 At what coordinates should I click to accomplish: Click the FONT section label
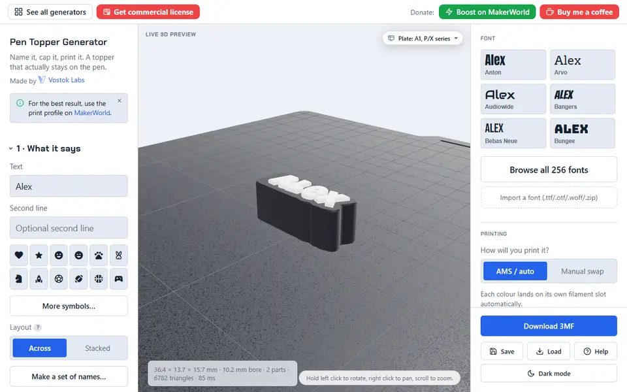coord(488,39)
